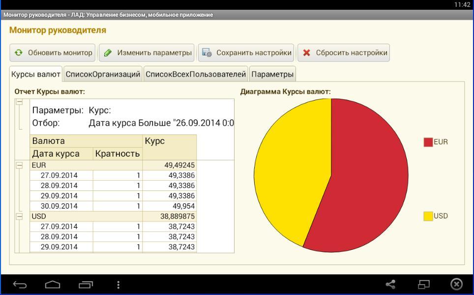The image size is (474, 295).
Task: Click Сбросить настройки button
Action: pyautogui.click(x=344, y=53)
